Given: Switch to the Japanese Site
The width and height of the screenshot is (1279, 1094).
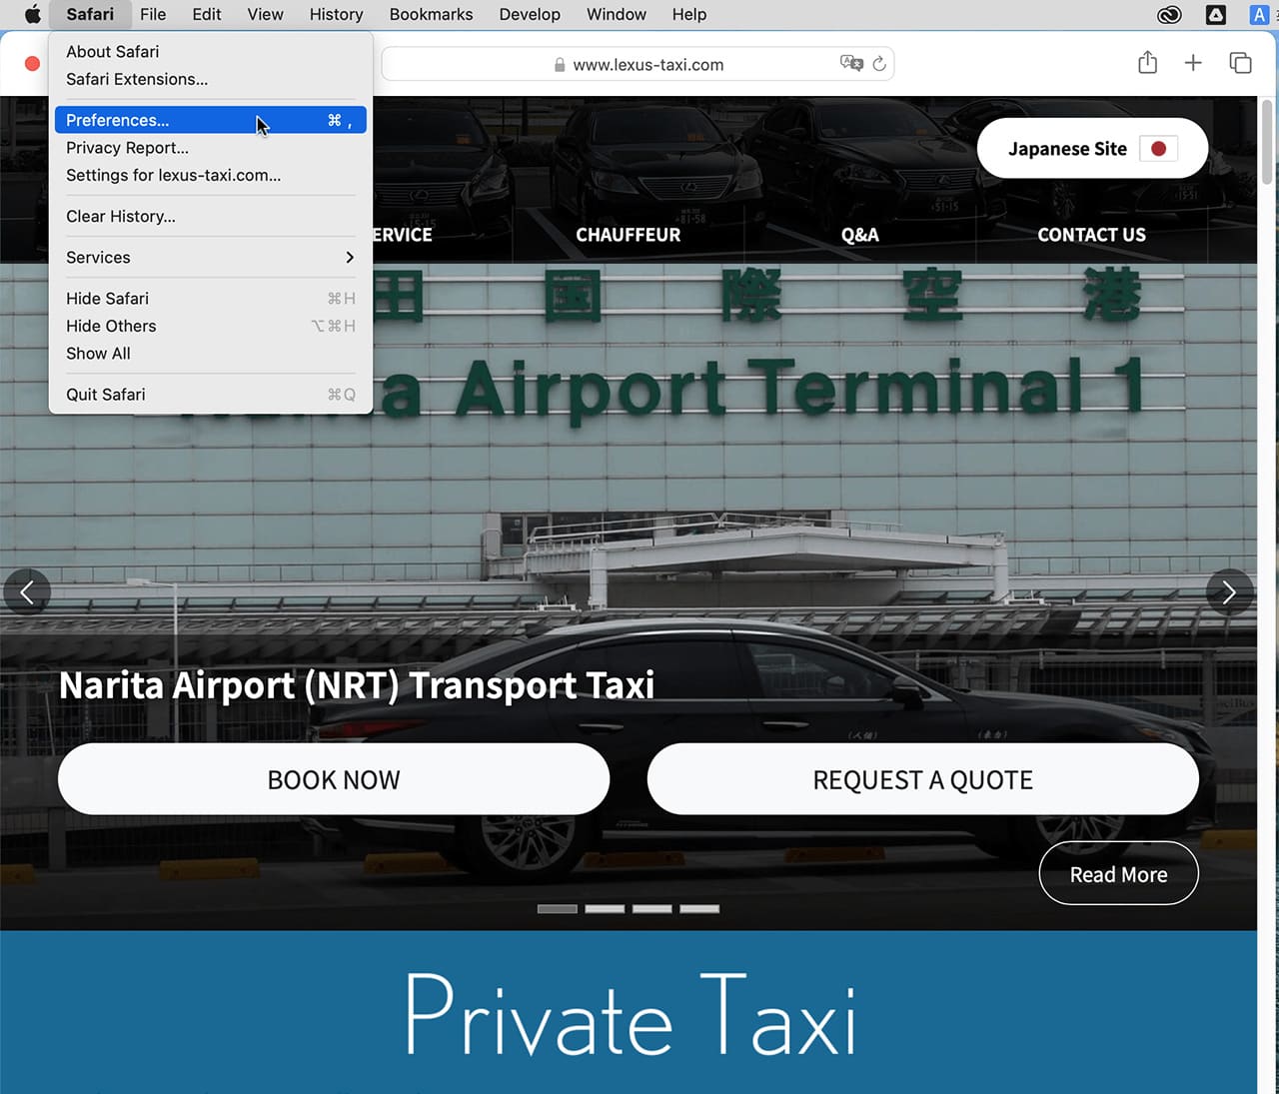Looking at the screenshot, I should 1092,149.
